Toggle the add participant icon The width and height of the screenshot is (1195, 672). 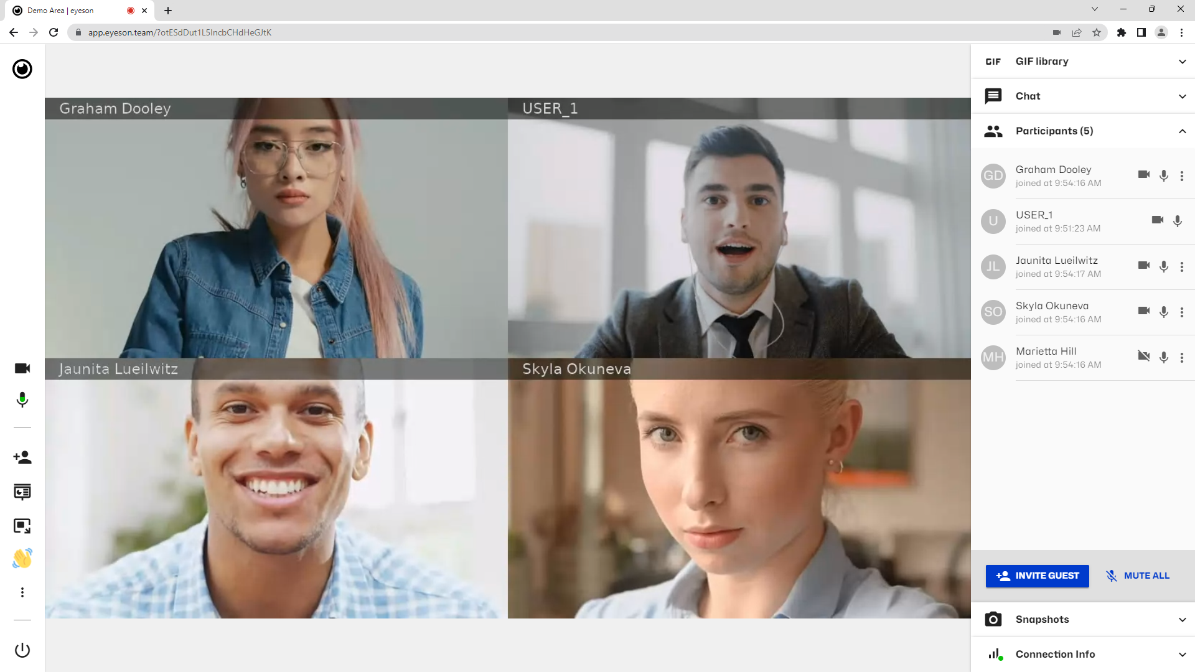22,457
